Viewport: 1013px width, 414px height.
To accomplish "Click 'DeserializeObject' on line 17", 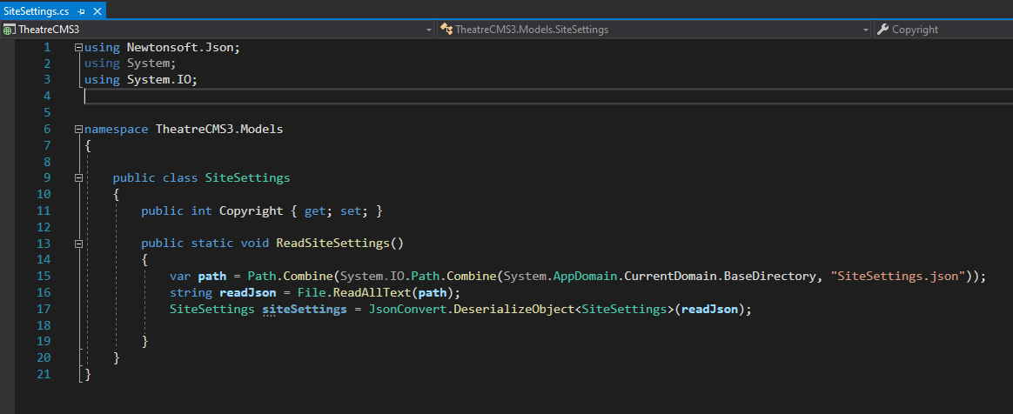I will click(513, 310).
